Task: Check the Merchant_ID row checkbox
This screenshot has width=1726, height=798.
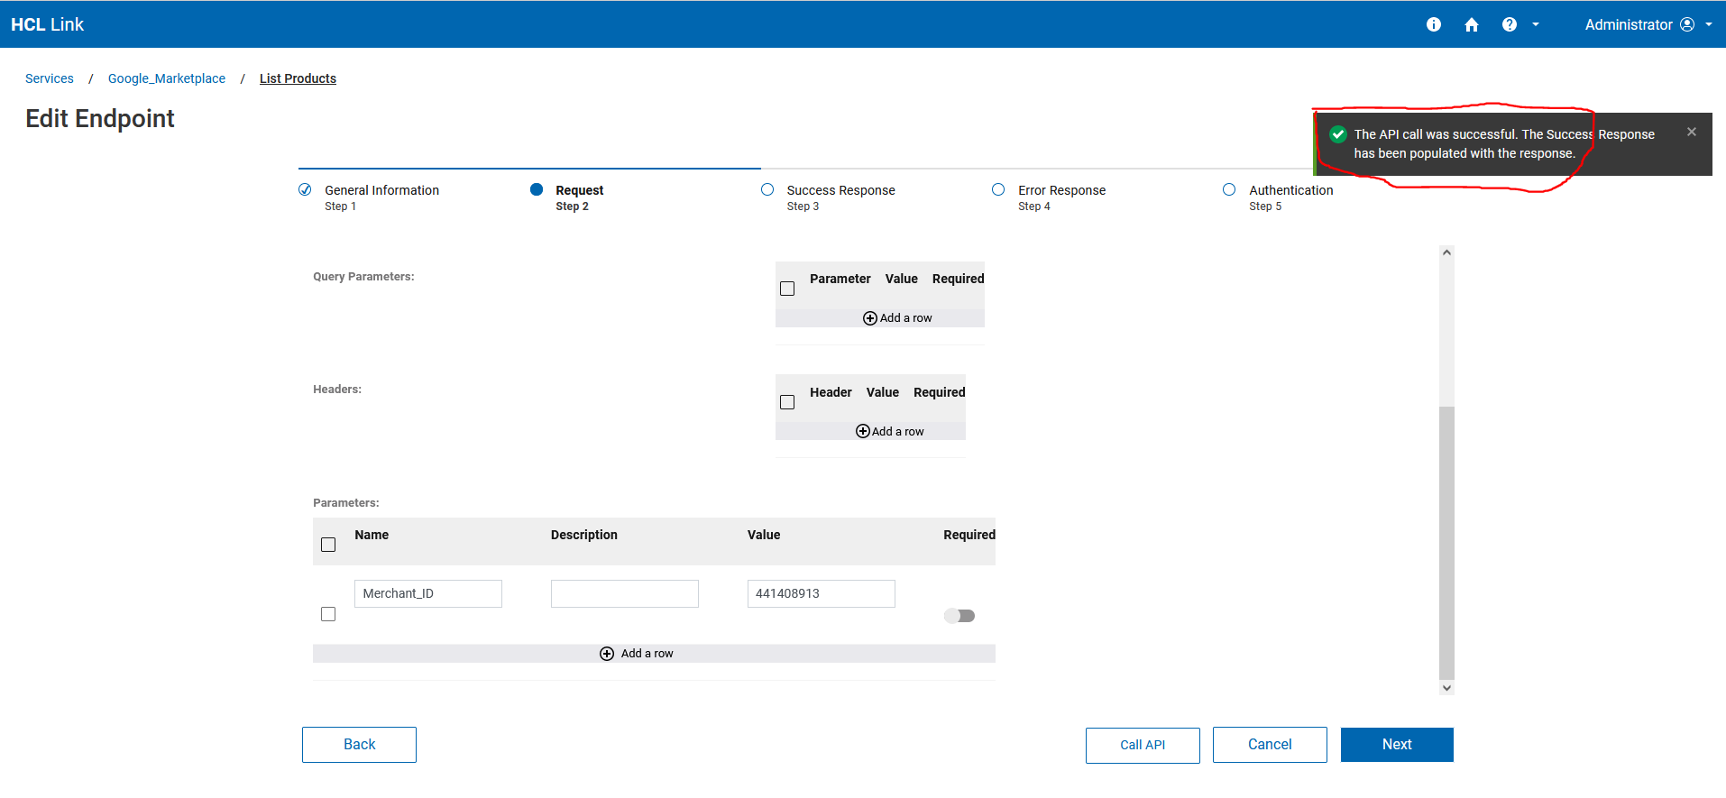Action: click(x=328, y=614)
